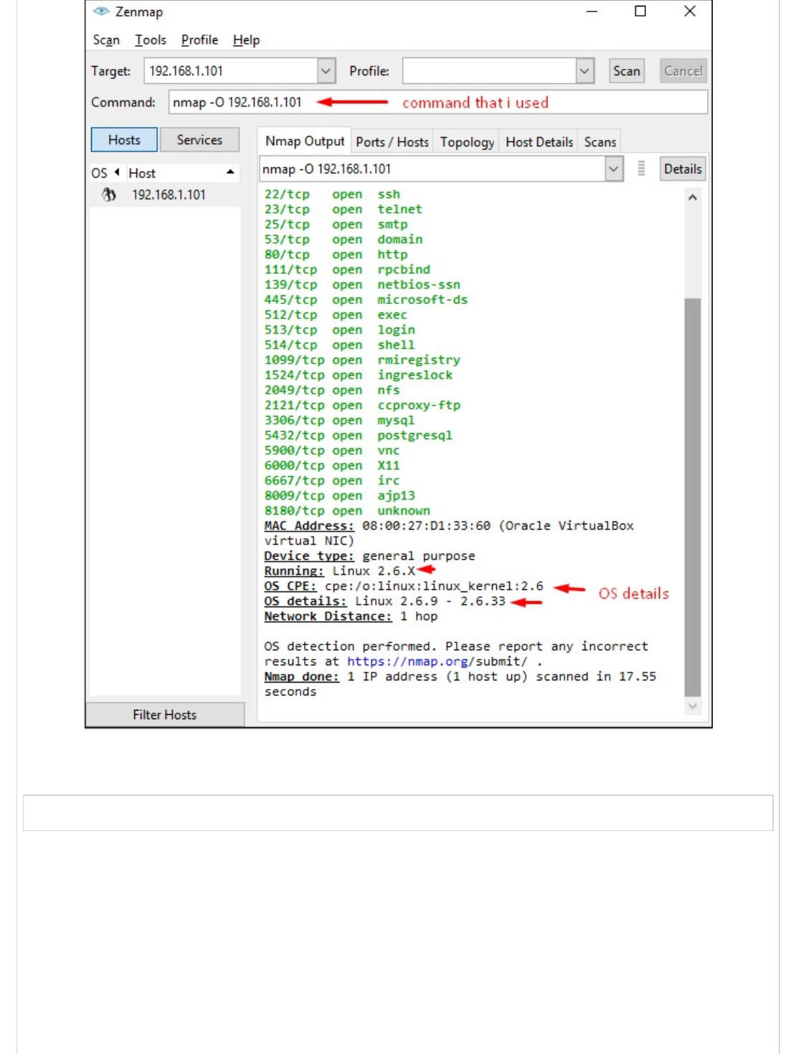Click the 5900/tcp vnc line

click(x=332, y=450)
